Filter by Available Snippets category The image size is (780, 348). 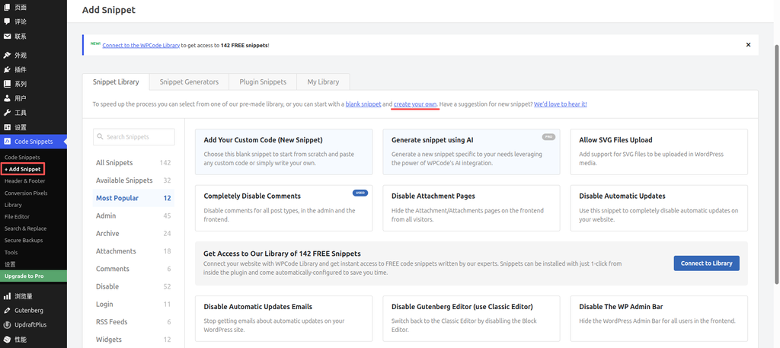click(x=133, y=180)
